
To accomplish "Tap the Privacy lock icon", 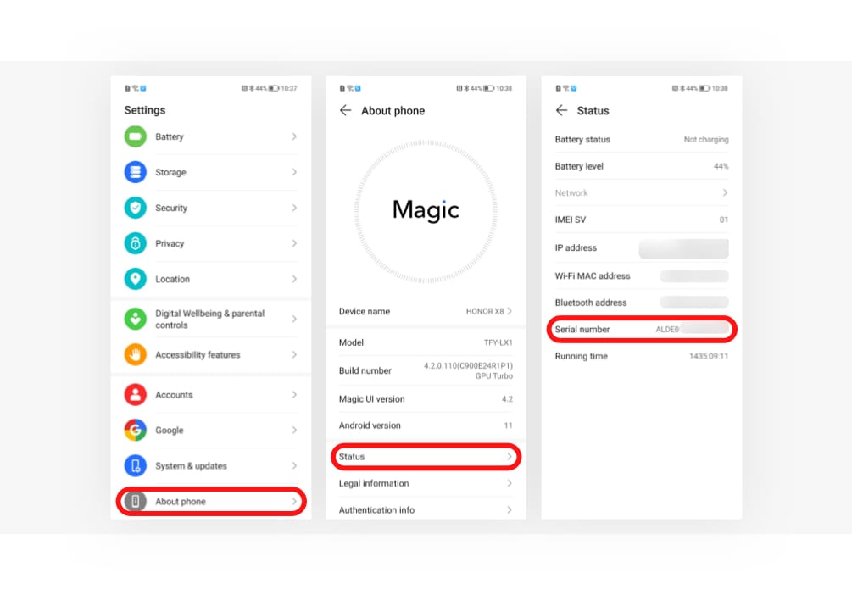I will (x=135, y=243).
